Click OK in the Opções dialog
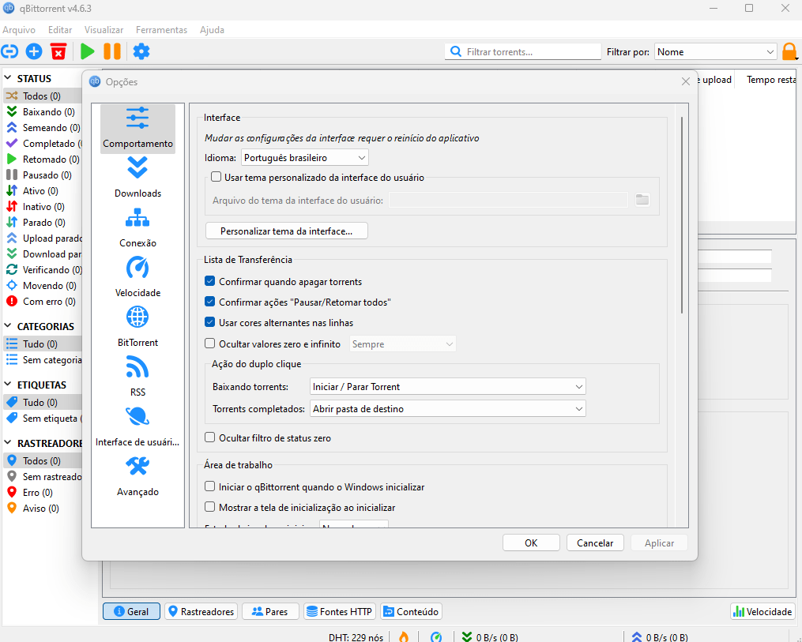Viewport: 802px width, 642px height. coord(531,543)
